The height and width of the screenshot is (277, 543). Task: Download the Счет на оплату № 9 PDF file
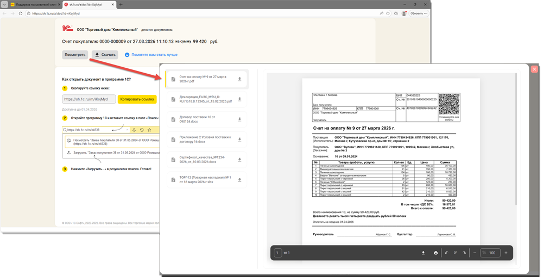point(239,79)
